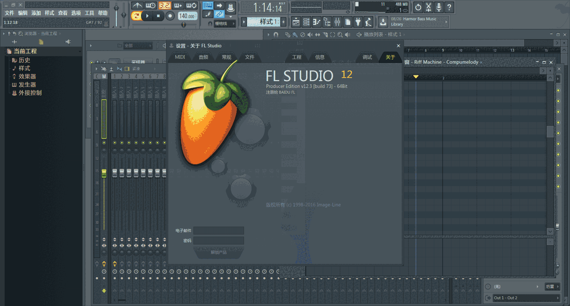Open the audio editor scissors icon
This screenshot has width=570, height=306.
pyautogui.click(x=429, y=7)
